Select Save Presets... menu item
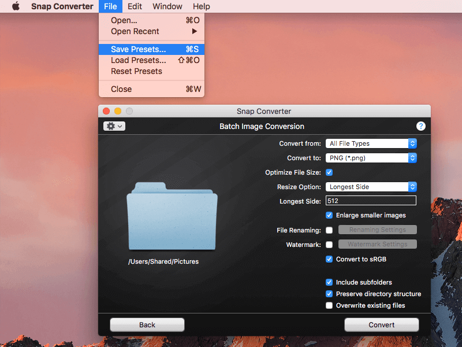This screenshot has width=462, height=347. tap(151, 49)
